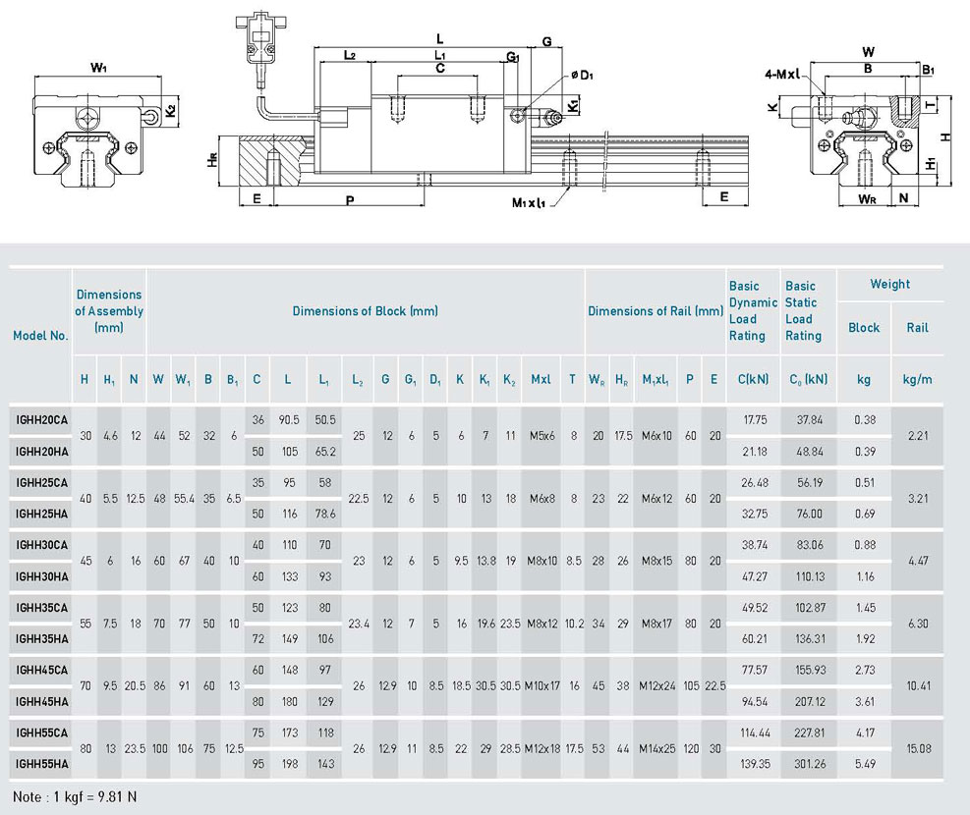Click the 'kg/m' unit header
The height and width of the screenshot is (815, 970).
pos(917,379)
